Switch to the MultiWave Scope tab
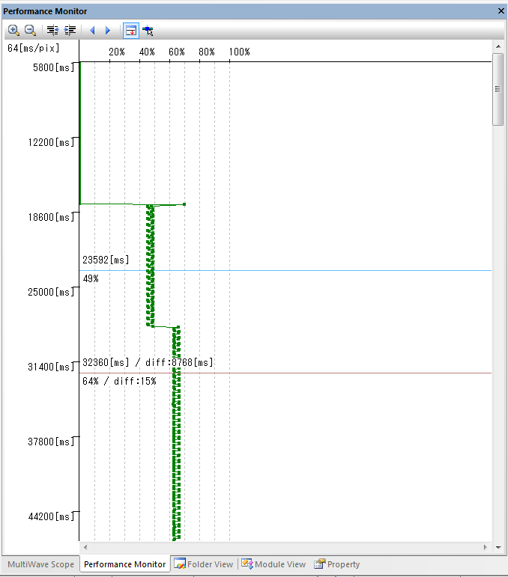The width and height of the screenshot is (508, 577). point(40,564)
